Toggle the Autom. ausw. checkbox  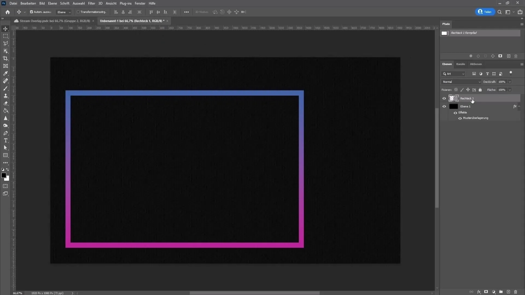[x=31, y=12]
